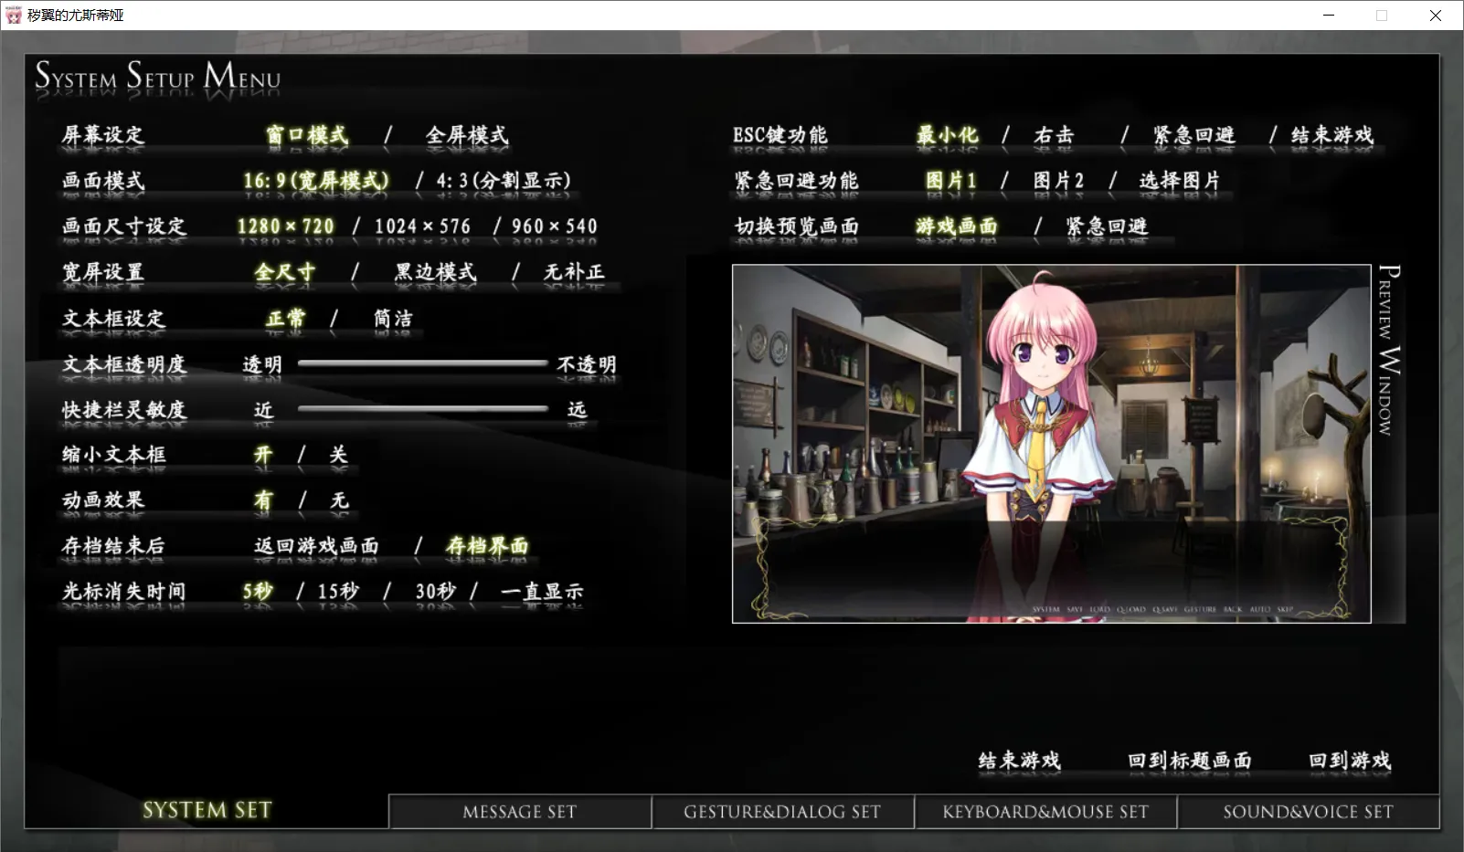
Task: Open the KEYBOARD&MOUSE SET tab
Action: [x=1045, y=812]
